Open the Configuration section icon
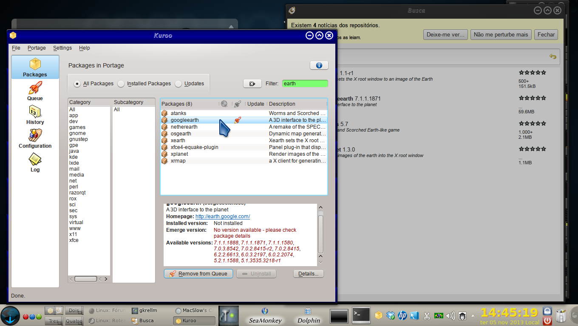Viewport: 578px width, 326px height. tap(35, 135)
